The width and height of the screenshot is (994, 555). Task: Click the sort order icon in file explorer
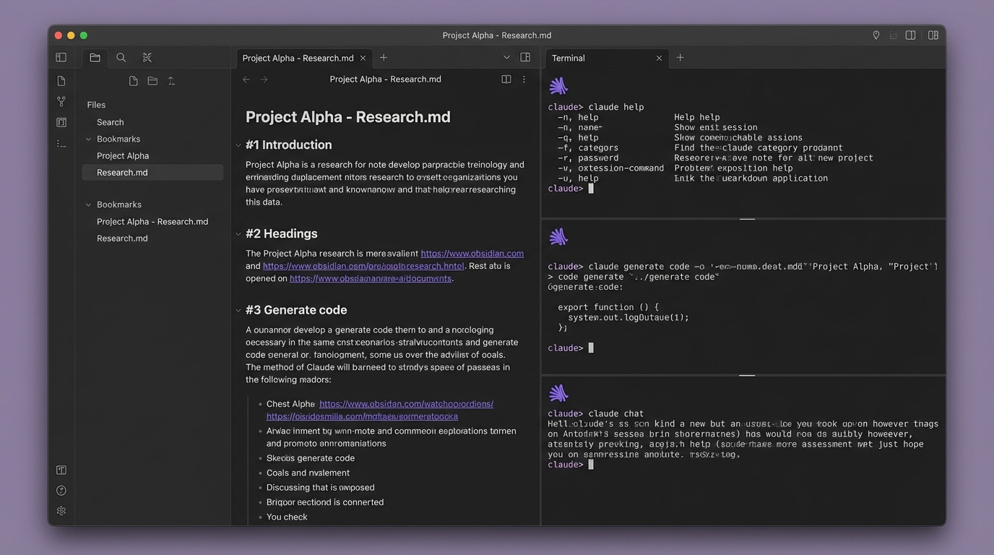[x=171, y=81]
